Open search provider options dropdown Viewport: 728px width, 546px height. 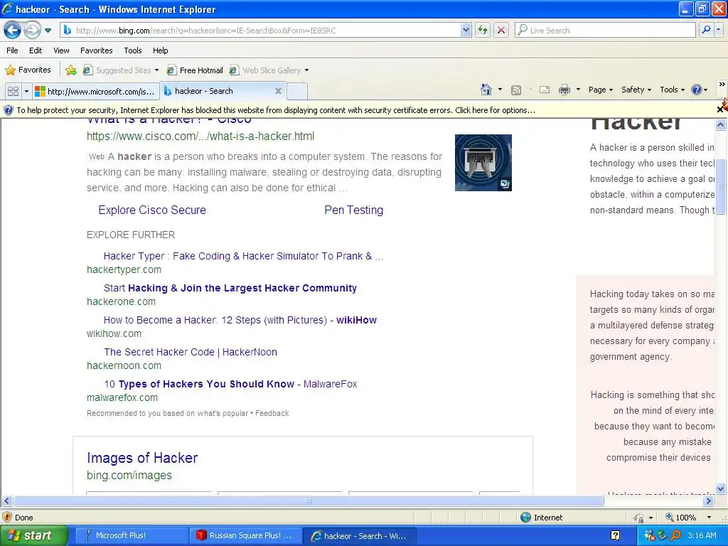tap(719, 30)
